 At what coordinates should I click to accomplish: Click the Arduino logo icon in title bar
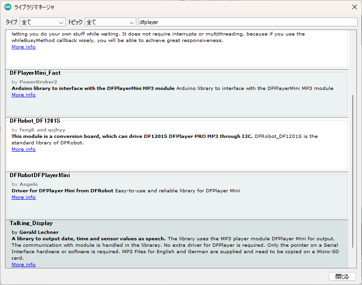pyautogui.click(x=8, y=7)
